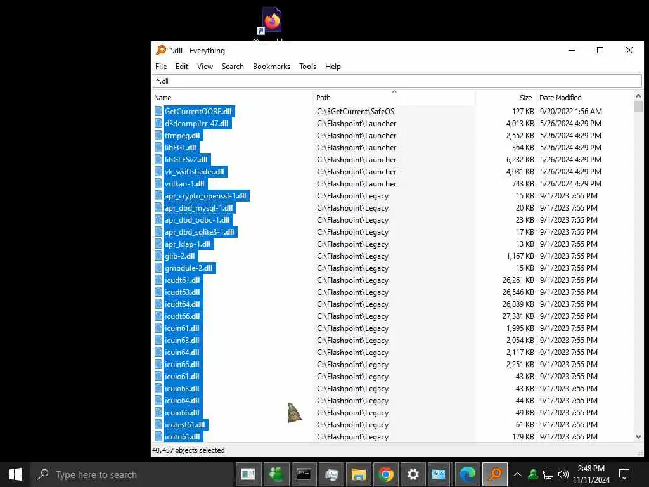Sort by Date Modified column header
This screenshot has height=487, width=649.
560,98
